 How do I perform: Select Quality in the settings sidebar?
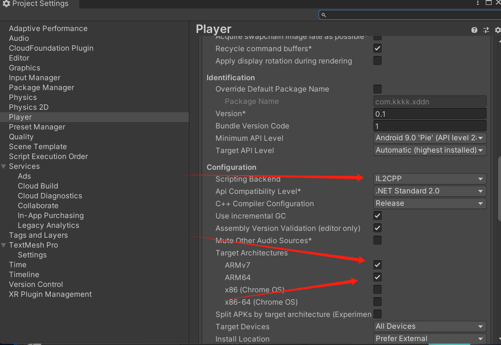point(22,136)
